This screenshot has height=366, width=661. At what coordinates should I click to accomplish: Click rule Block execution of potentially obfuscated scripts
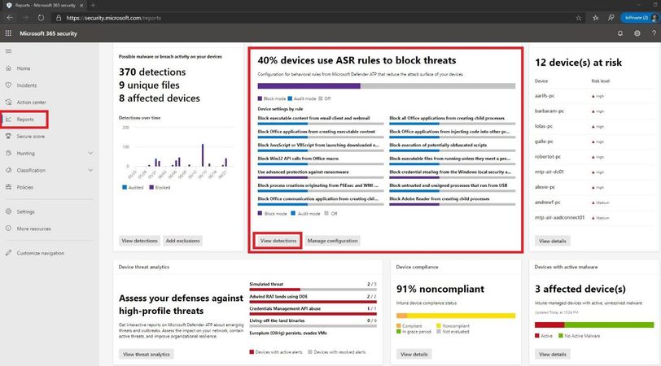[438, 145]
